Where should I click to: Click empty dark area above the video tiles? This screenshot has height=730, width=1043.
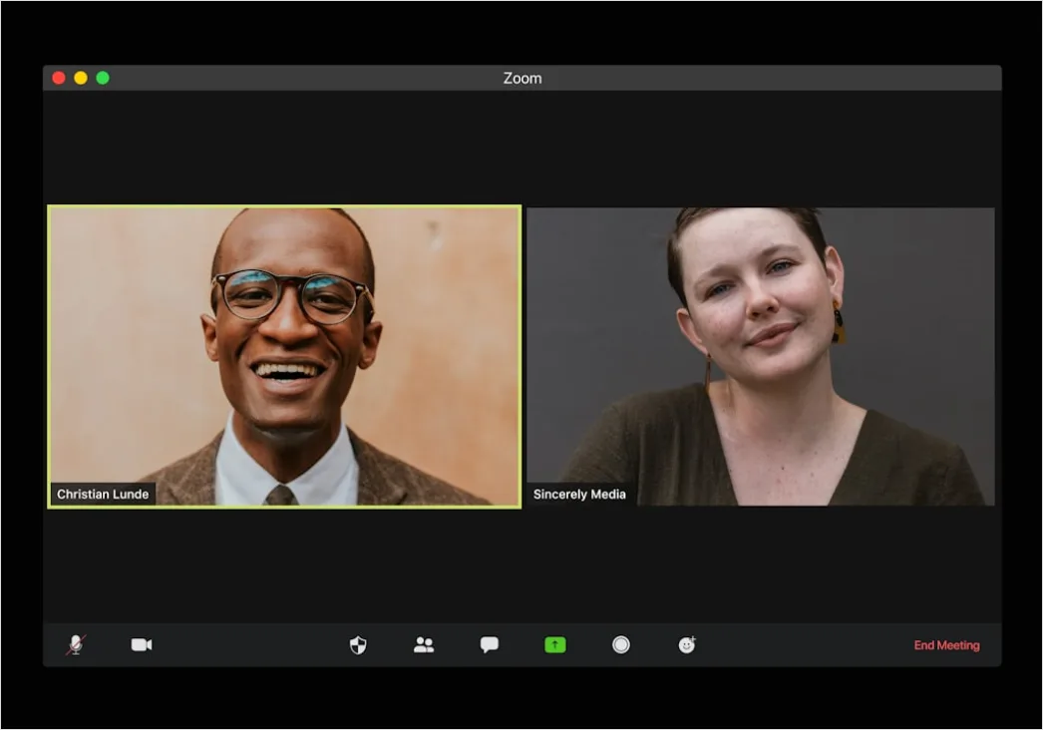522,148
